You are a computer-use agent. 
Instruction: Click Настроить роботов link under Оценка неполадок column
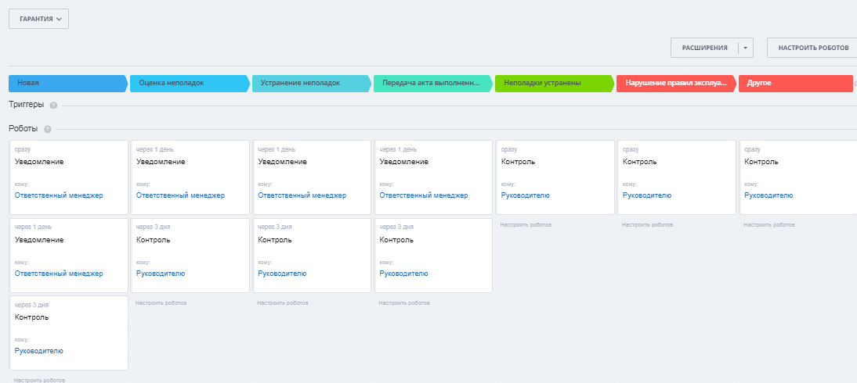click(161, 302)
